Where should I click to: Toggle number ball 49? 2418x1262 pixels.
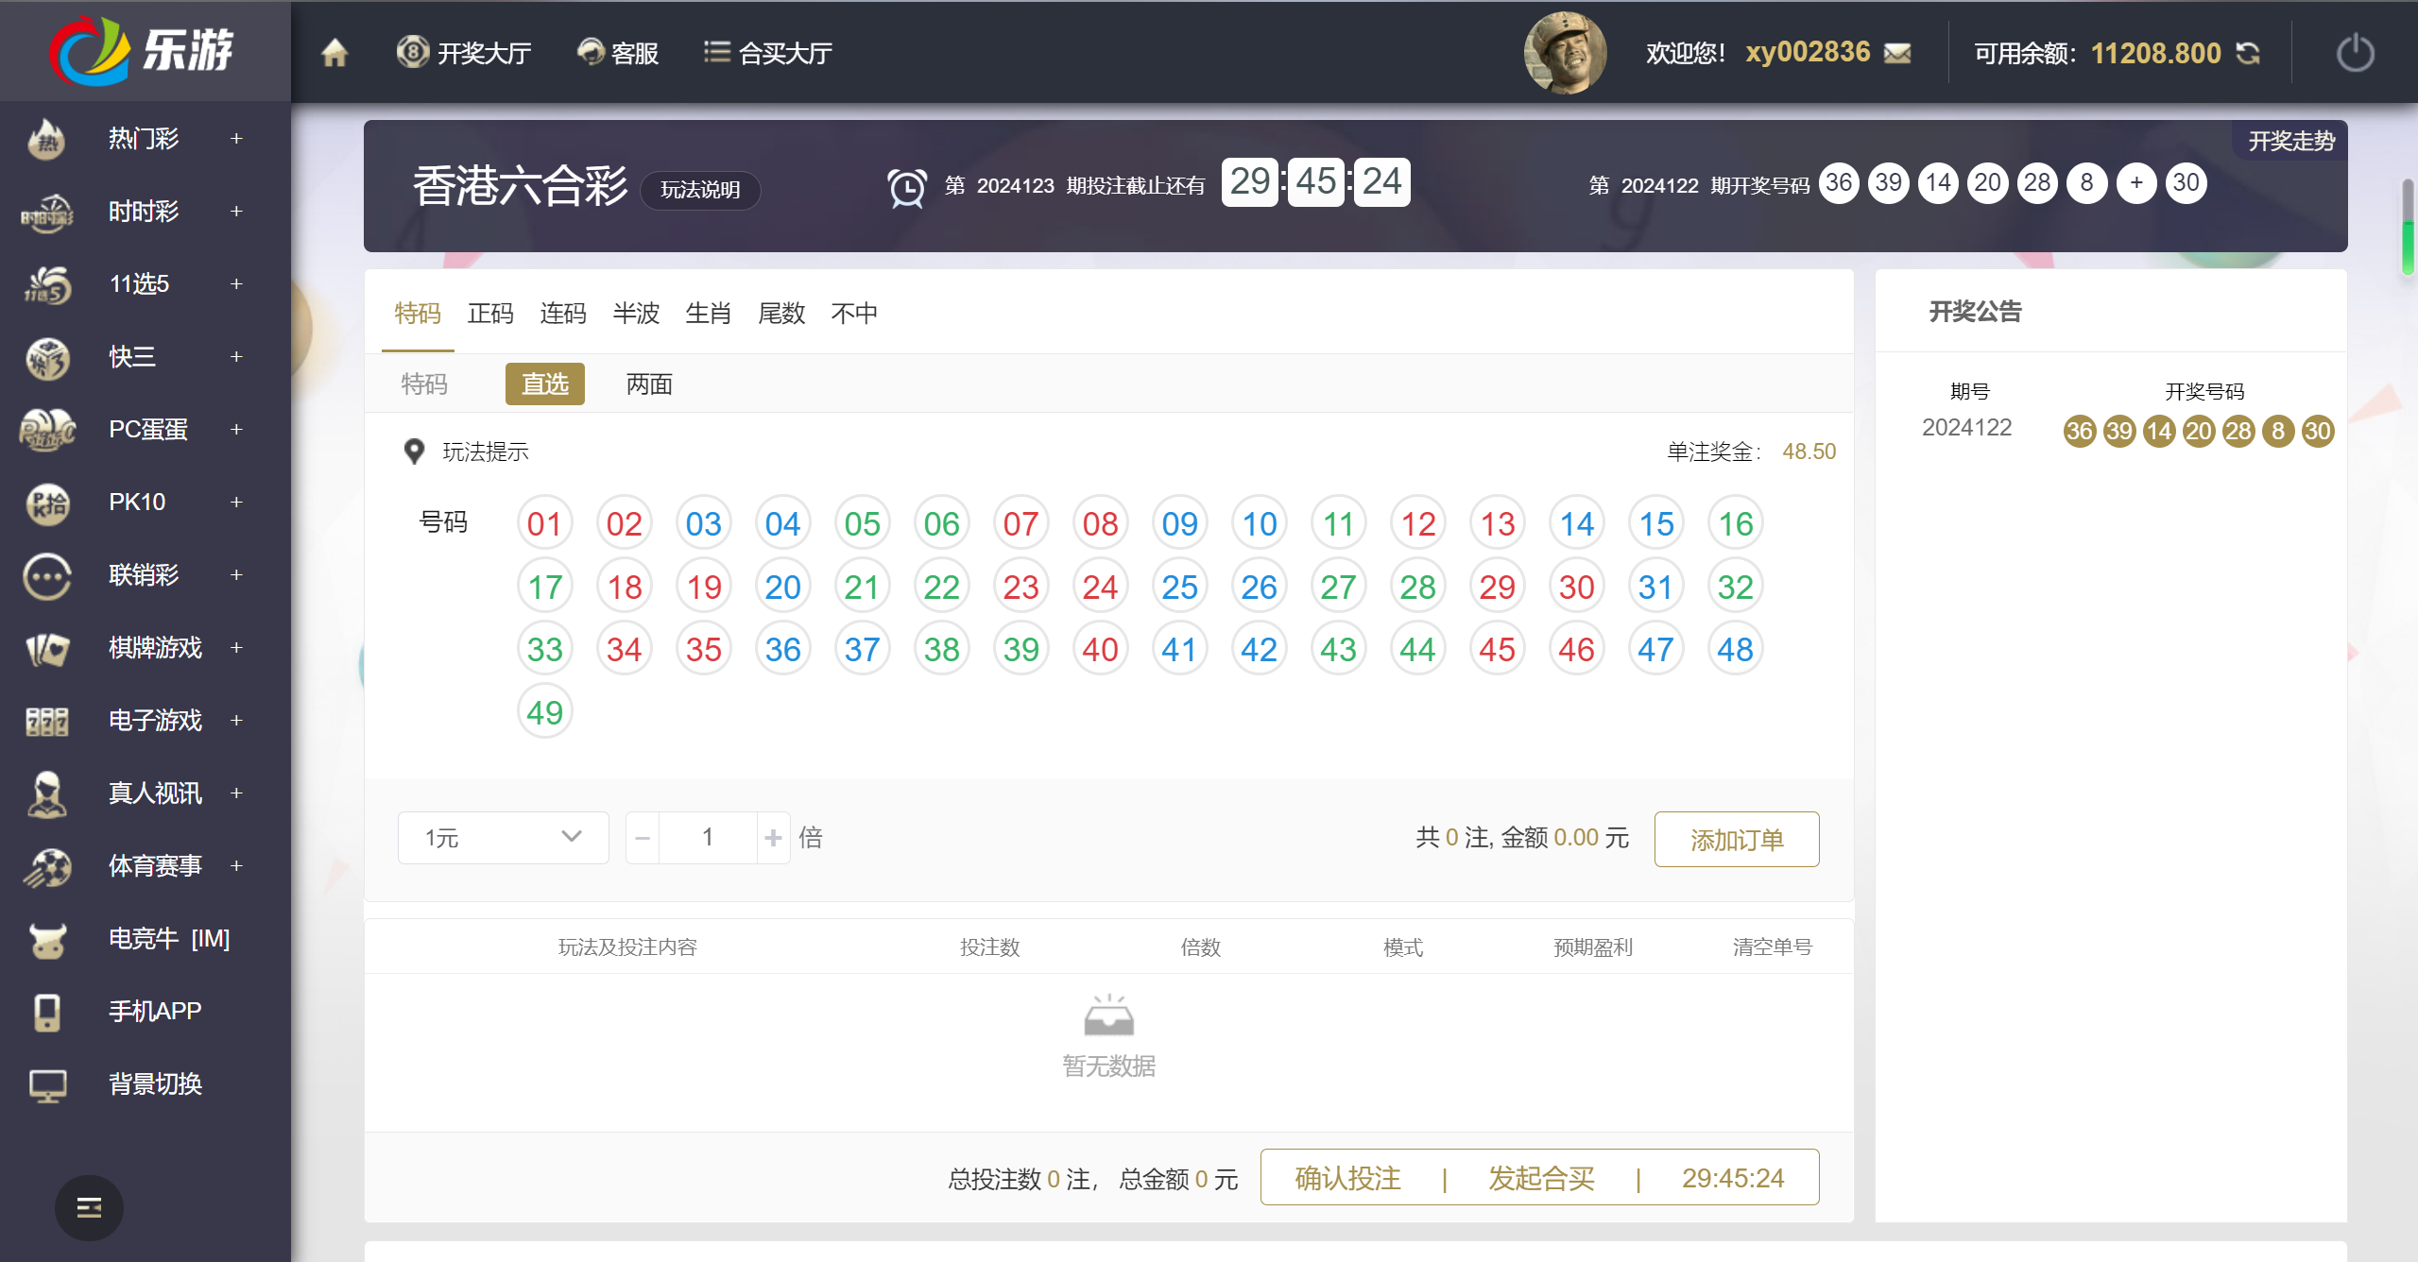[x=545, y=712]
